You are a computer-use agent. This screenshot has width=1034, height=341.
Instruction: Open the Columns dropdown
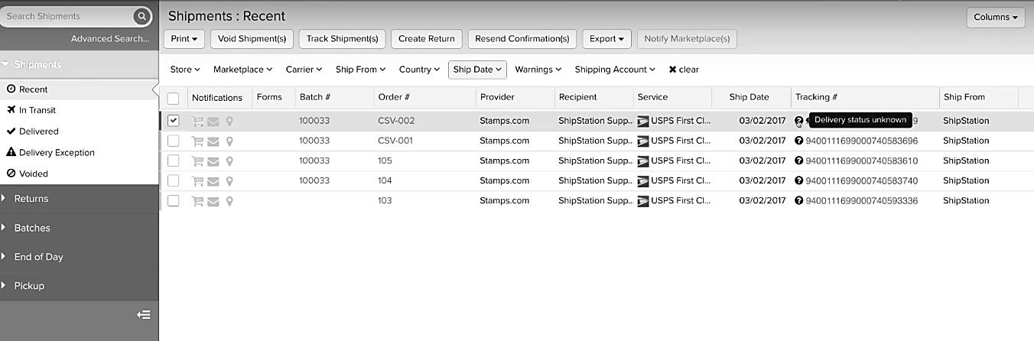(x=996, y=17)
